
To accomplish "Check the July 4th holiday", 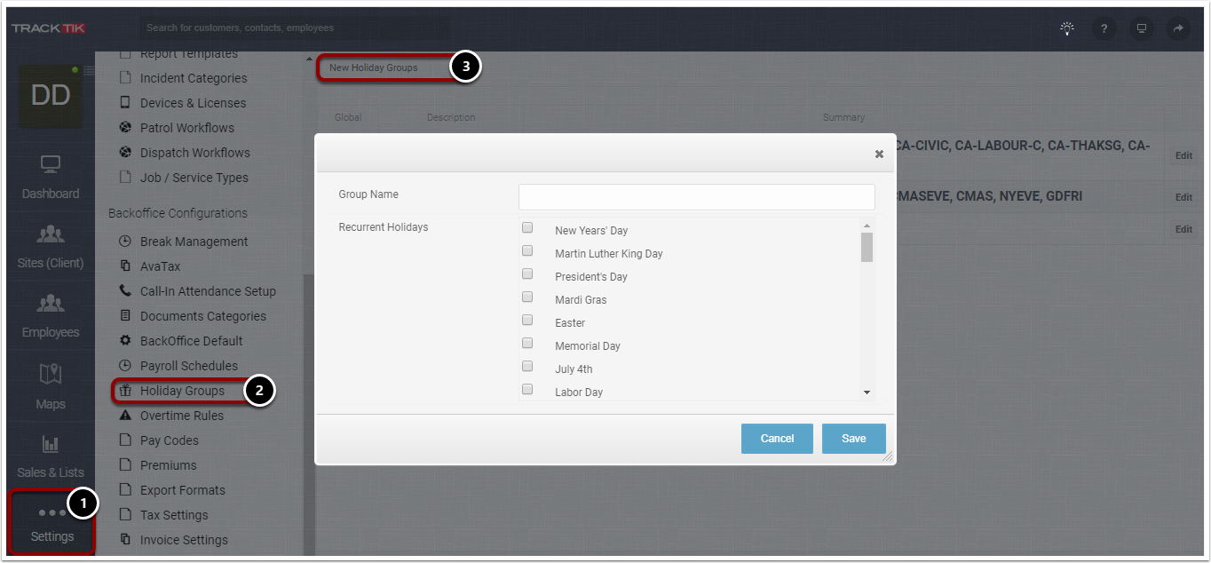I will pyautogui.click(x=527, y=367).
